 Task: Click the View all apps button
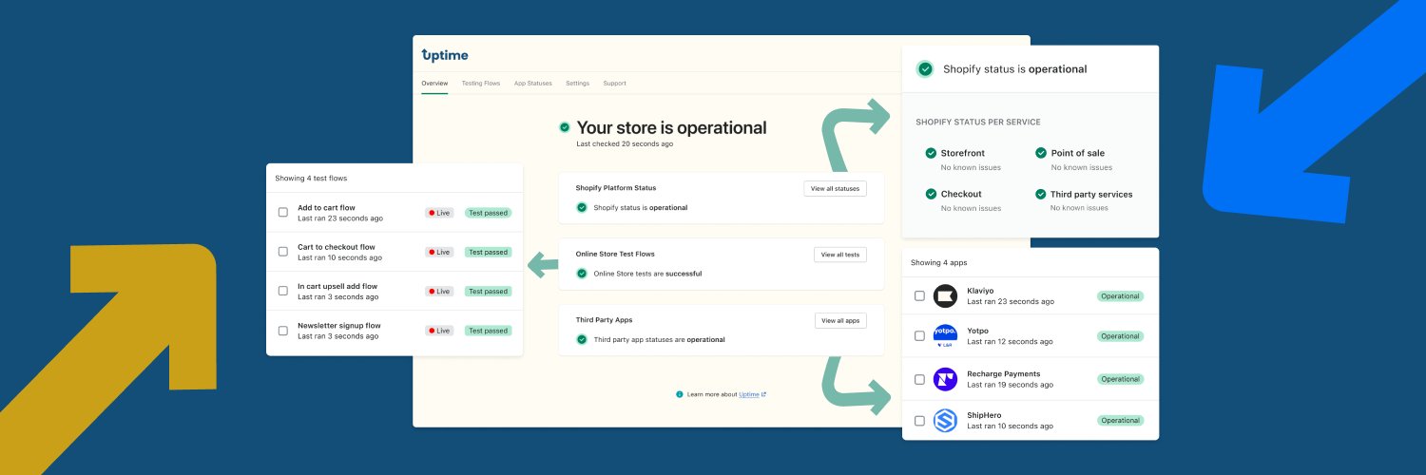tap(840, 320)
